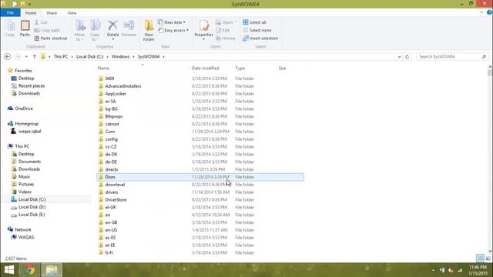
Task: Open address bar history dropdown
Action: pyautogui.click(x=399, y=57)
